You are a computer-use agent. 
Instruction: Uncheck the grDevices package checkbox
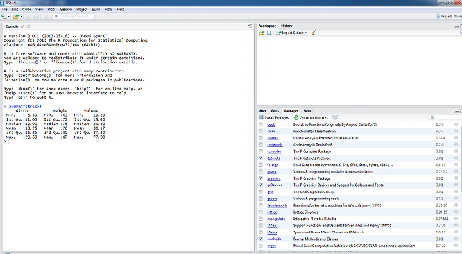click(261, 185)
